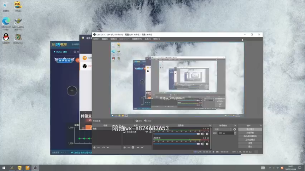Adjust the first mixer track volume slider

[x=177, y=134]
